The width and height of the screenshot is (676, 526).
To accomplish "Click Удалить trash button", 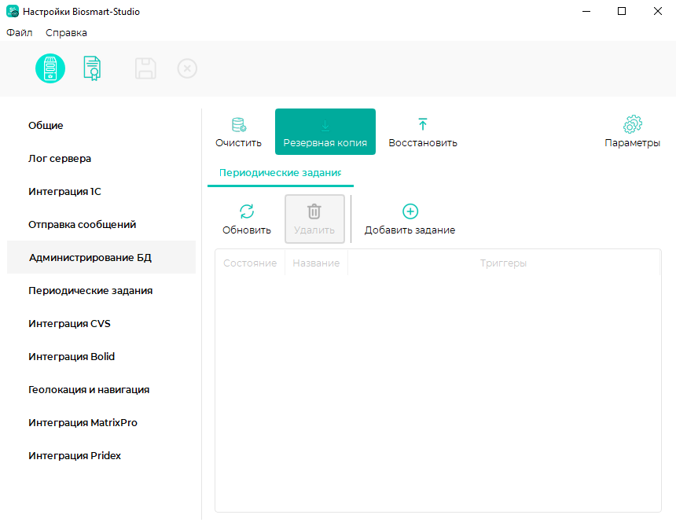I will click(314, 219).
